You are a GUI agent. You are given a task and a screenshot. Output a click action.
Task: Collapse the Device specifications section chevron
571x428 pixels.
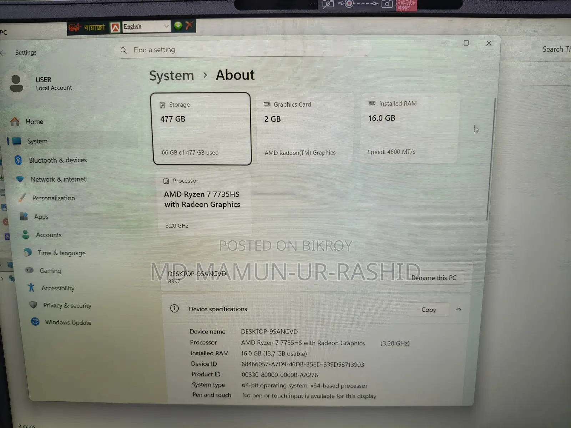coord(459,309)
